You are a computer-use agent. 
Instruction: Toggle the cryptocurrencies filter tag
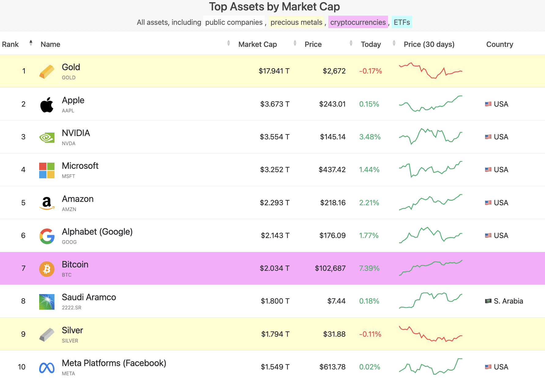pos(358,22)
